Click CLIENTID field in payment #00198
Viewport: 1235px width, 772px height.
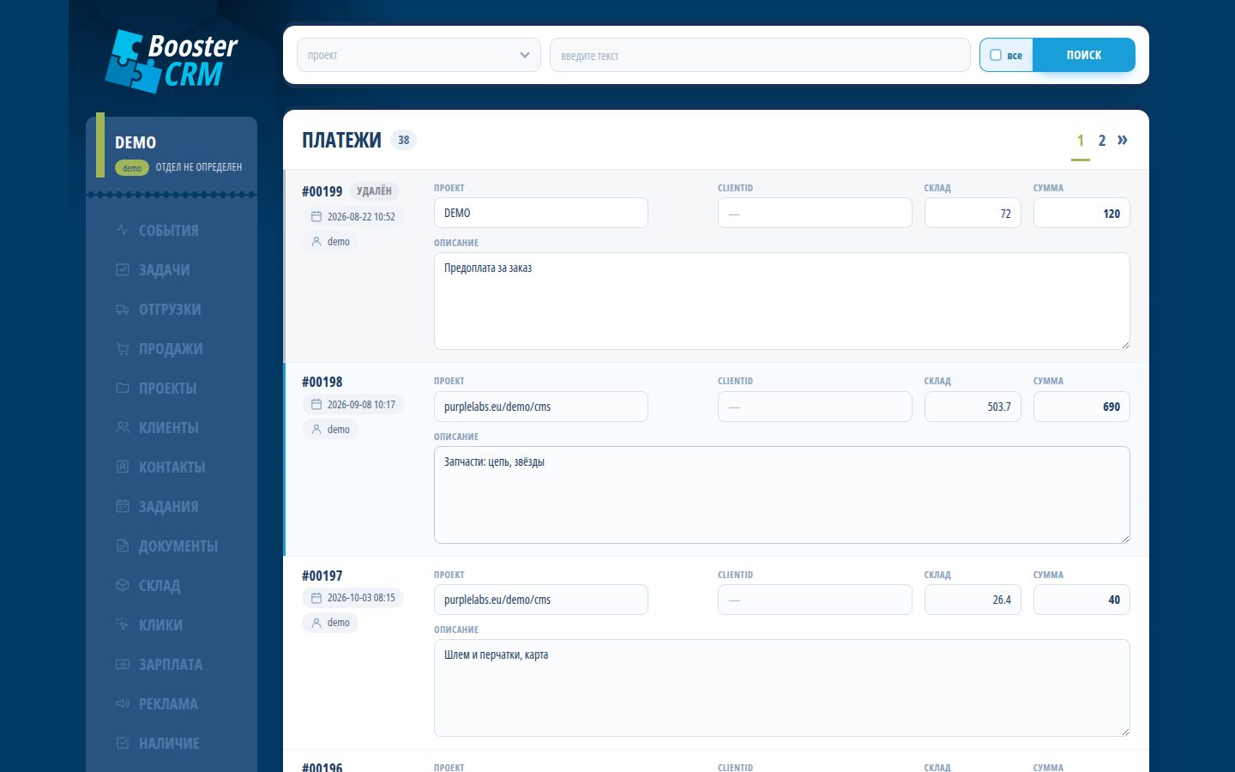click(815, 407)
